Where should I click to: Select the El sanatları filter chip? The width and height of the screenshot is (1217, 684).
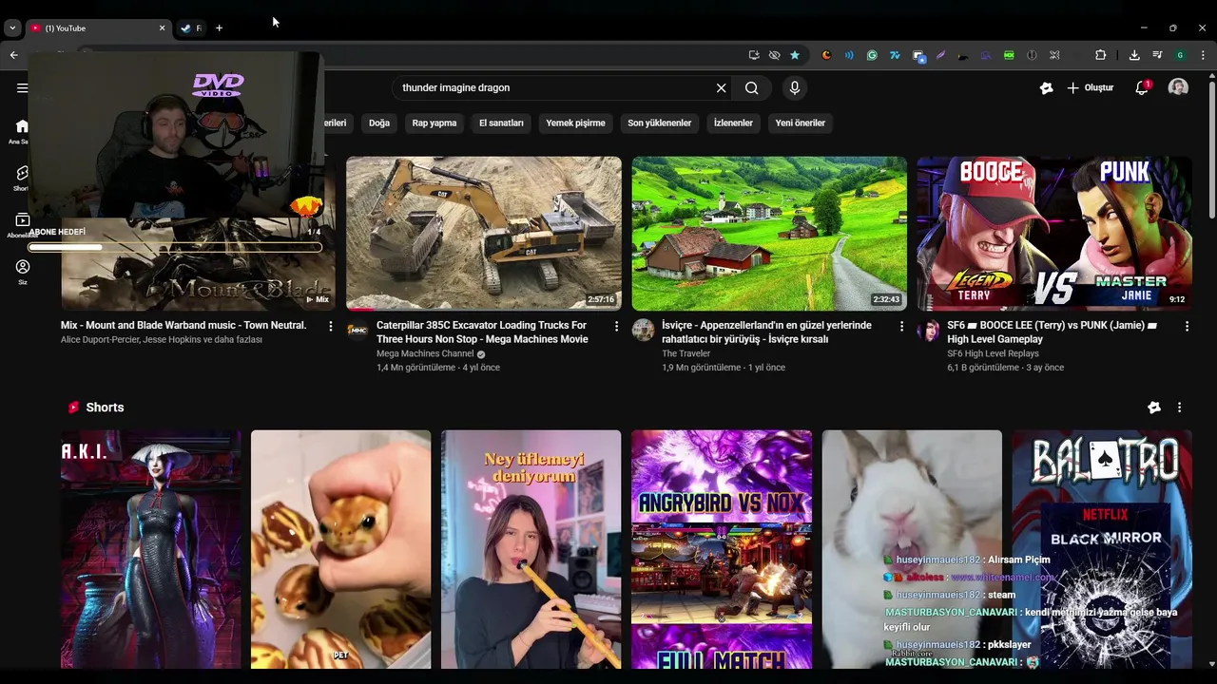(x=501, y=123)
